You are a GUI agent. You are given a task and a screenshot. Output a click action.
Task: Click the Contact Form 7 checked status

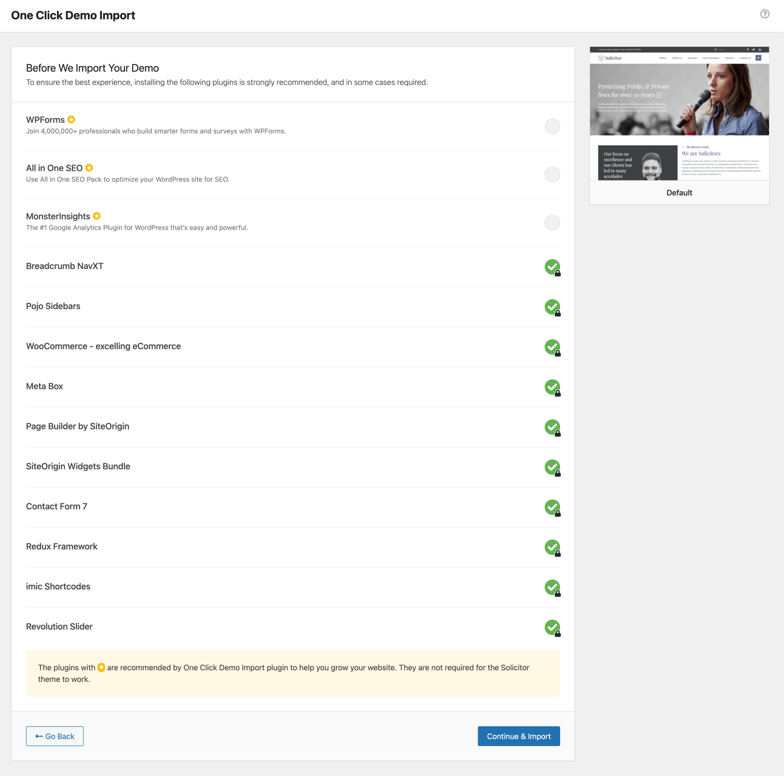coord(552,507)
